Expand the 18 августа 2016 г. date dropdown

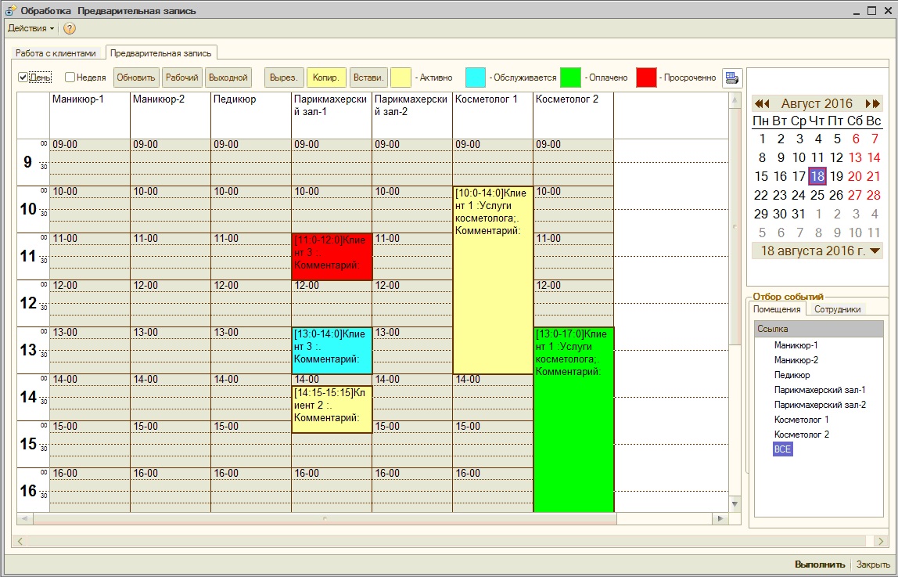[x=875, y=251]
